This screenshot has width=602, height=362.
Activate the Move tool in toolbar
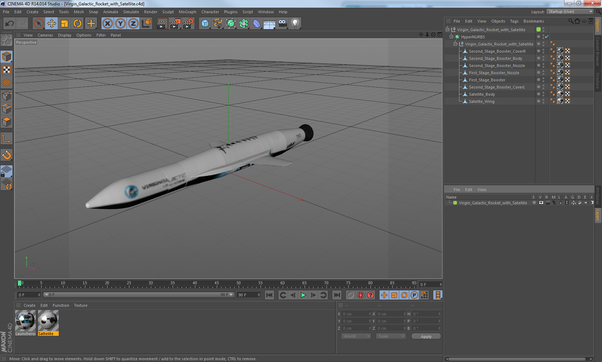(52, 24)
